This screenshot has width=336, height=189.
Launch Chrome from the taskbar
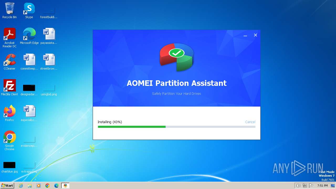[x=48, y=186]
